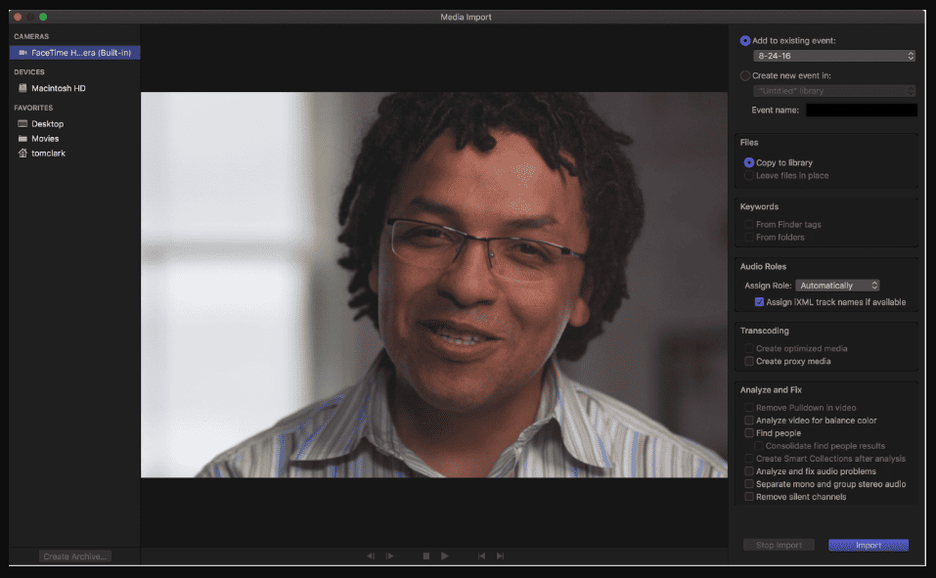Enable Create Smart Collections after analysis
936x578 pixels.
[x=748, y=459]
